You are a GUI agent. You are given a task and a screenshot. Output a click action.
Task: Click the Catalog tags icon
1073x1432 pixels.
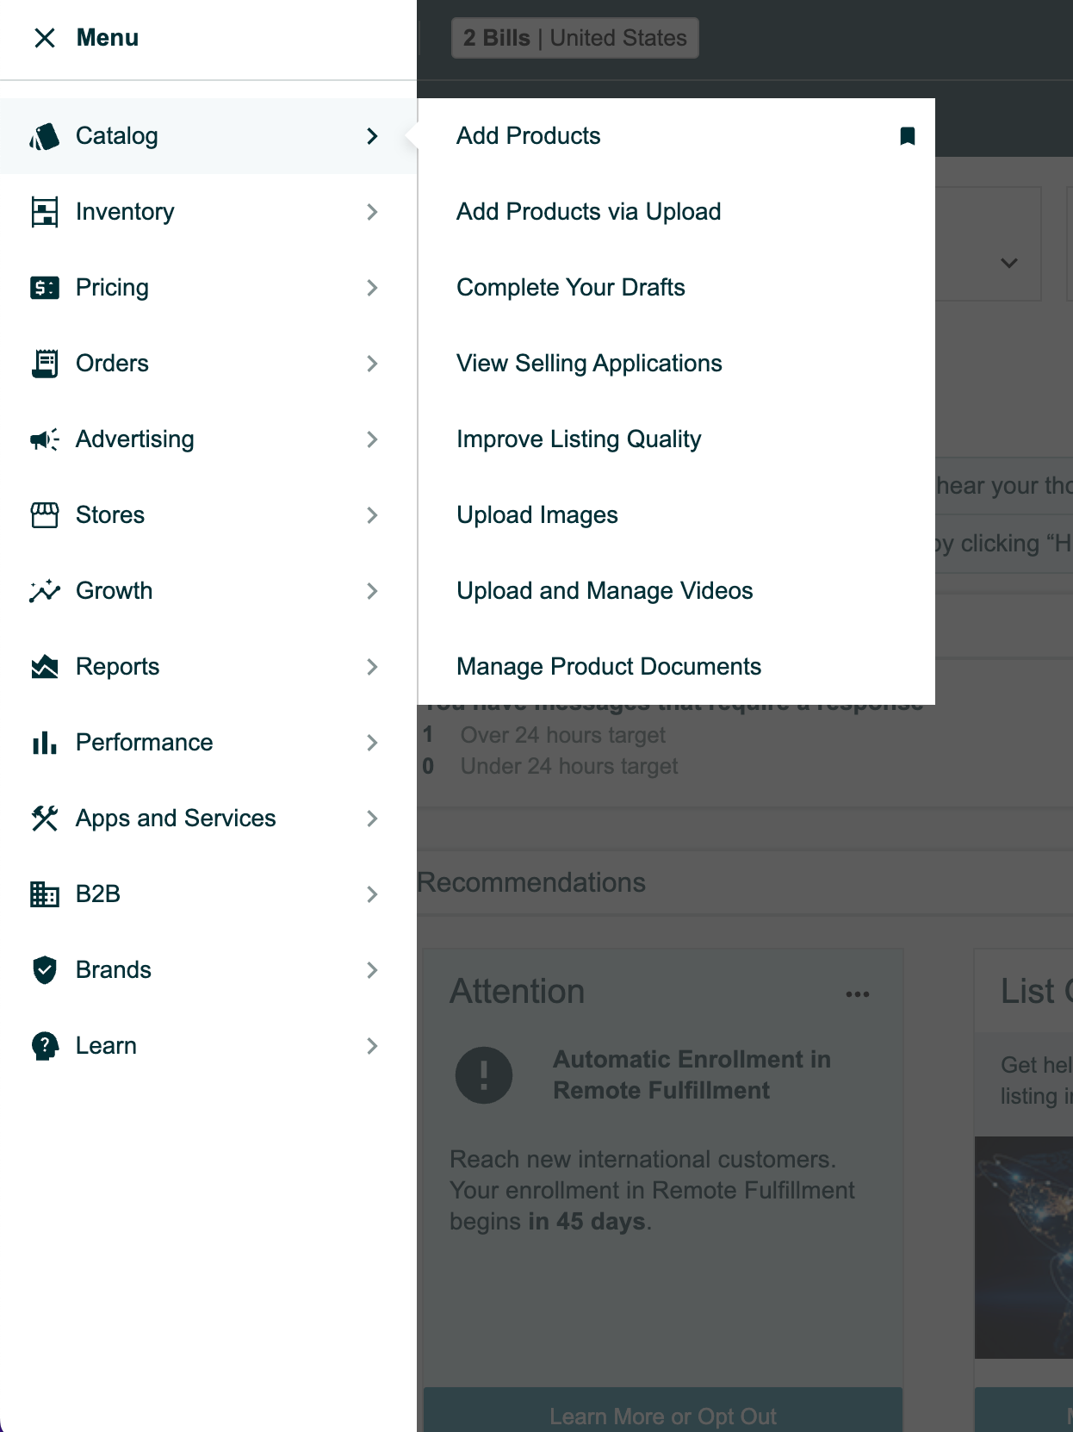pos(45,136)
